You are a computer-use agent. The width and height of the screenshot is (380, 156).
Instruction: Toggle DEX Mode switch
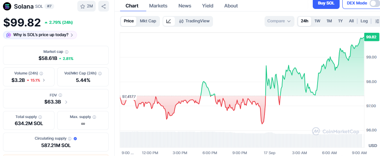[x=374, y=3]
